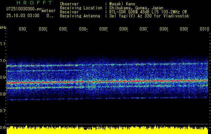The width and height of the screenshot is (211, 134).
Task: Select 3el Yagi(V) Az 330 antenna text
Action: tap(149, 16)
